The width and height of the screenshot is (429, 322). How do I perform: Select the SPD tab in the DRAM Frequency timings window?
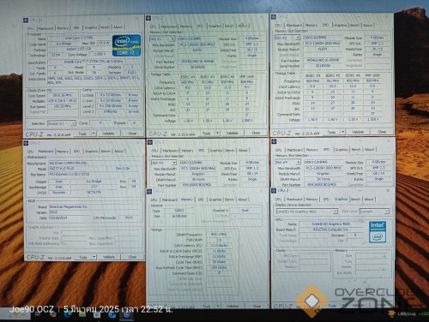pos(201,200)
